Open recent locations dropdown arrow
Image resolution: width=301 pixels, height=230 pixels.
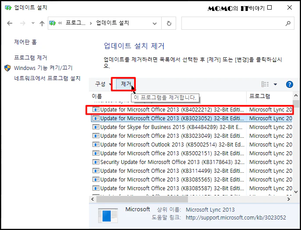[33, 23]
